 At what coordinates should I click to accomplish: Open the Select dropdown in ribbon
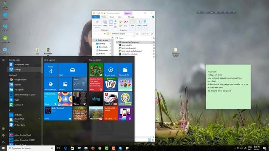click(x=145, y=23)
